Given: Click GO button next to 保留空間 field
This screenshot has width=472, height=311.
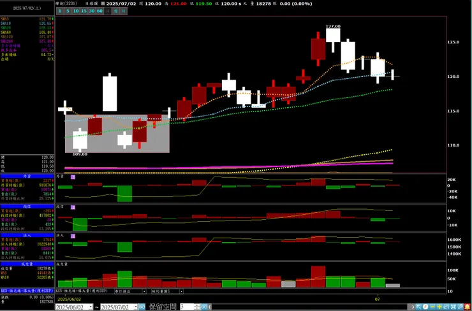Looking at the screenshot, I should (204, 307).
